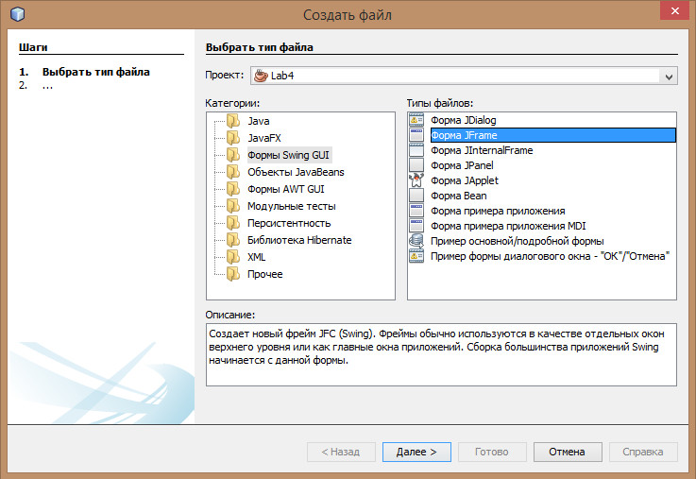Screen dimensions: 696x479
Task: Choose Форма JPanel file type
Action: [462, 165]
